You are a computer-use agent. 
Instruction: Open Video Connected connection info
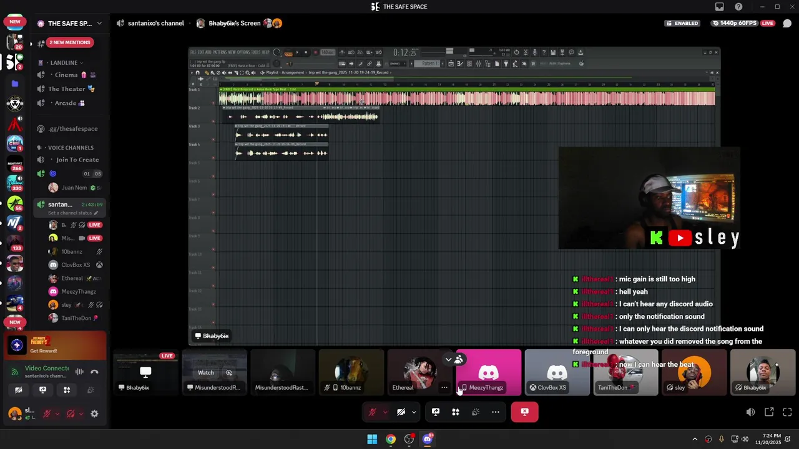46,369
